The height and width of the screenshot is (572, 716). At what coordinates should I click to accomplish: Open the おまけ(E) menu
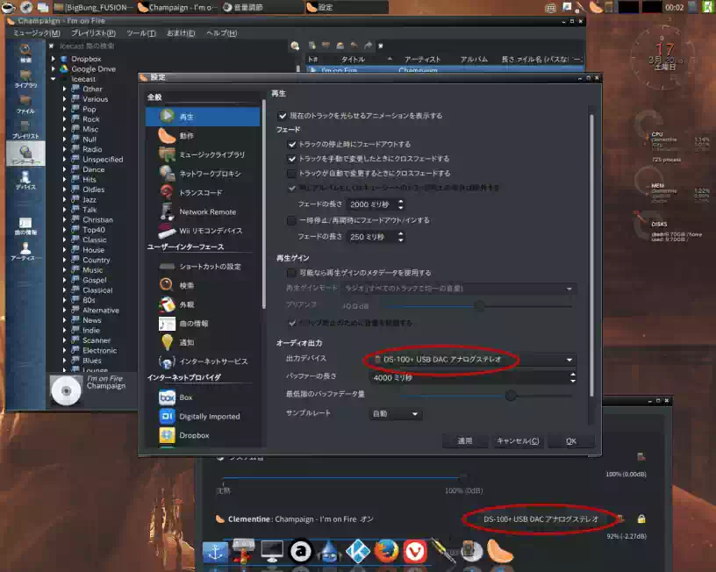point(181,33)
